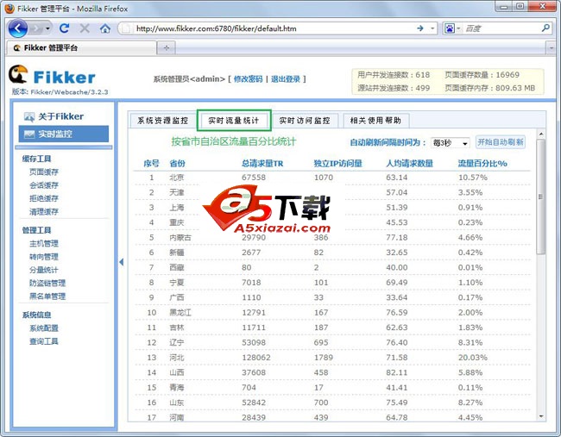Viewport: 561px width, 437px height.
Task: Click the 省份 column header
Action: click(177, 164)
